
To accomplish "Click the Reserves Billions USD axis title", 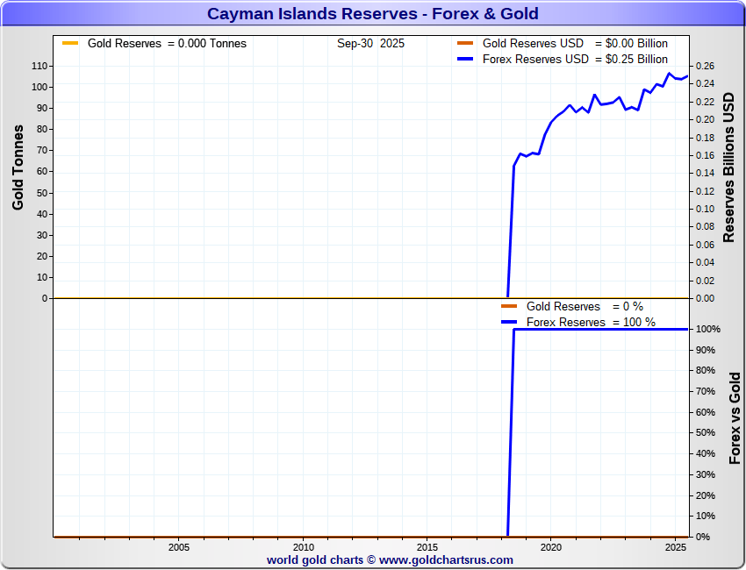I will coord(728,167).
